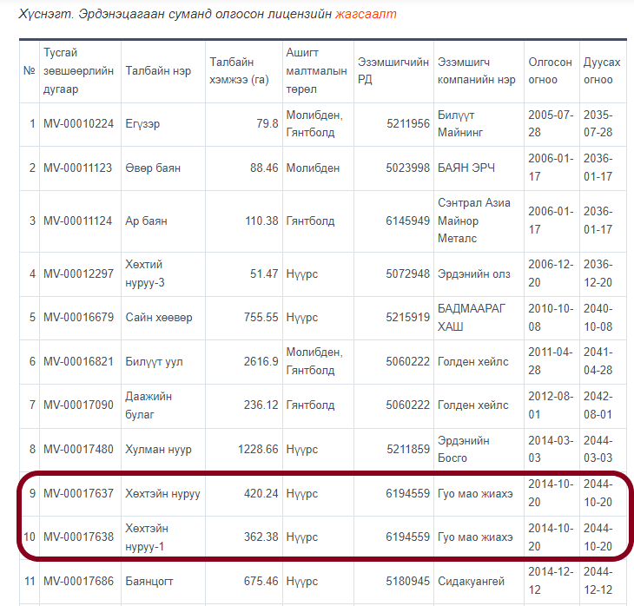Select owner ID 5211956

click(x=408, y=123)
